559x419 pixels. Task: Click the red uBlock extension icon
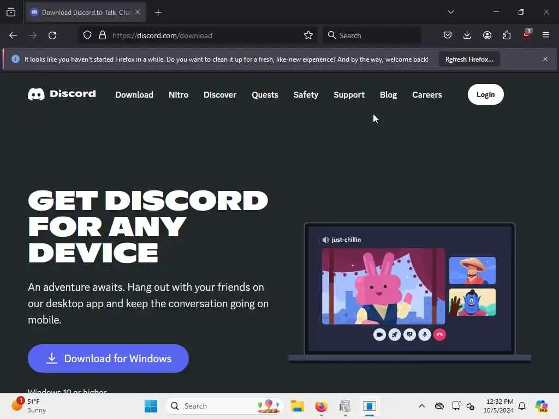[527, 34]
